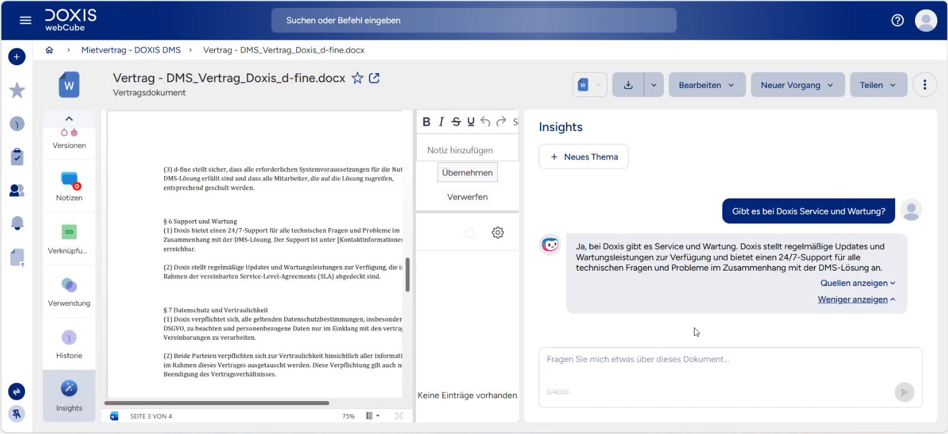Image resolution: width=948 pixels, height=434 pixels.
Task: Open the Notizen tab
Action: pos(69,187)
